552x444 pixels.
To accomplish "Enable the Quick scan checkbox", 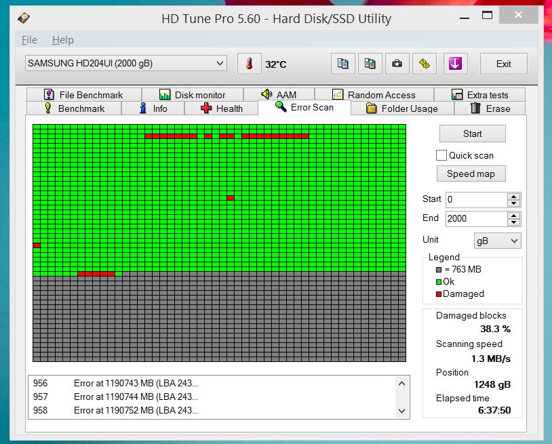I will pyautogui.click(x=441, y=155).
